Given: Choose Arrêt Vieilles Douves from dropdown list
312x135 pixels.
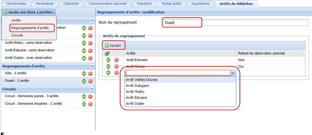Looking at the screenshot, I should click(180, 79).
